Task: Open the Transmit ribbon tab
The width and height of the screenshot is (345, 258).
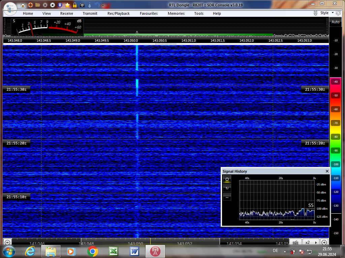Action: [x=90, y=13]
